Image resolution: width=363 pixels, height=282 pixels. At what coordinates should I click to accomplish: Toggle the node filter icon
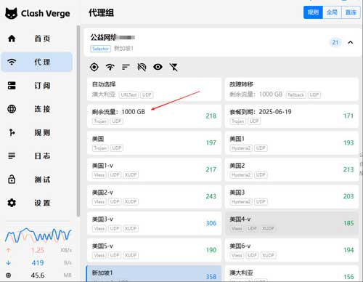[x=174, y=67]
